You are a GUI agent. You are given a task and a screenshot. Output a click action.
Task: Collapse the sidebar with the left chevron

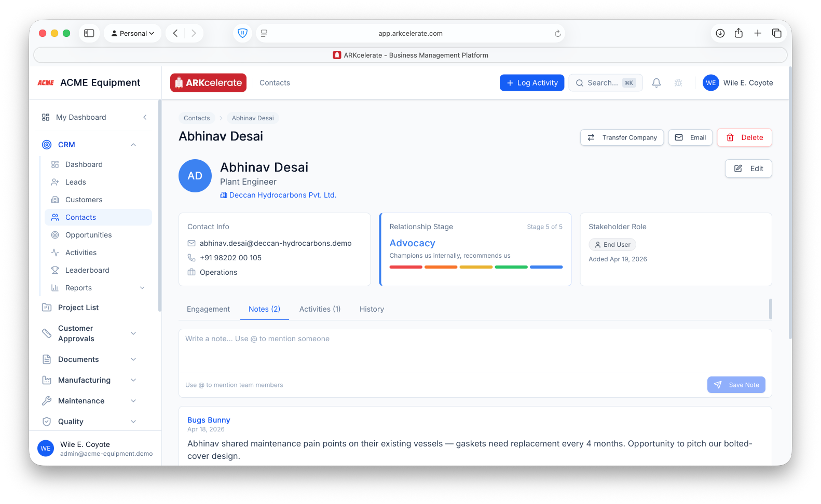coord(145,117)
